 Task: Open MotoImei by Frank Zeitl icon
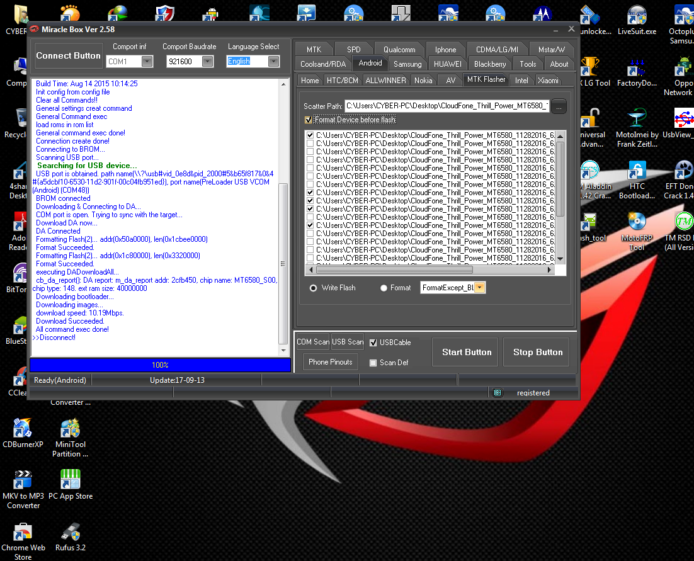point(637,128)
